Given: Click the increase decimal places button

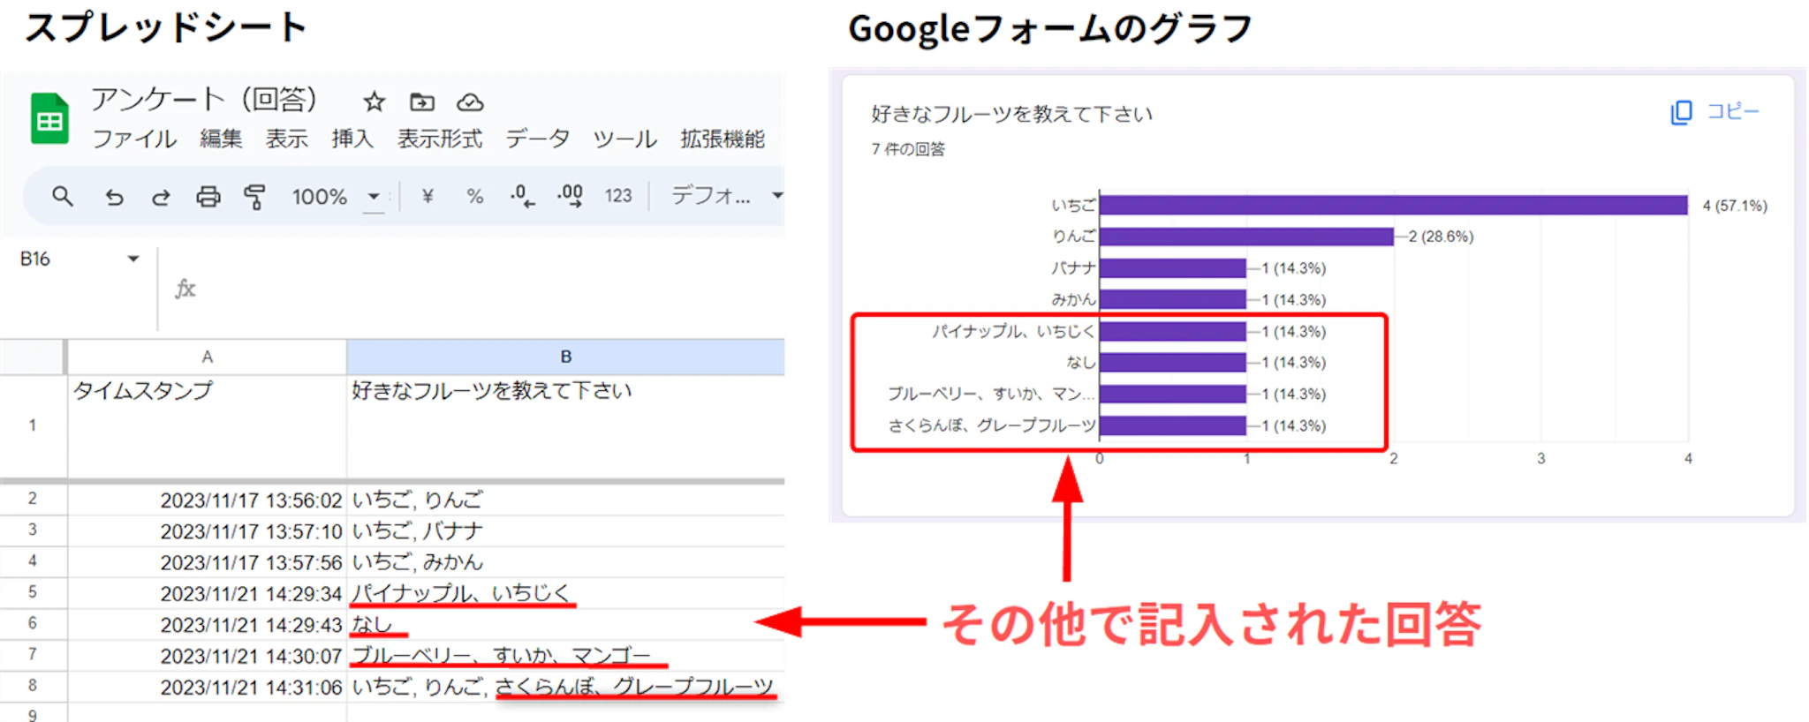Looking at the screenshot, I should pyautogui.click(x=570, y=196).
